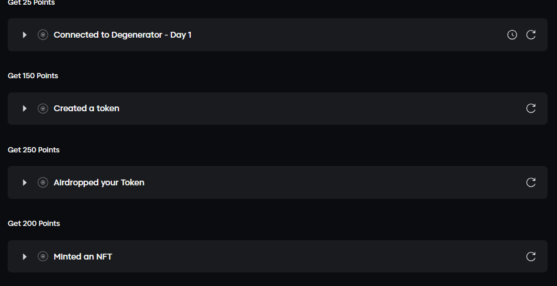Viewport: 557px width, 286px height.
Task: Click the Get 200 Points heading
Action: tap(34, 224)
